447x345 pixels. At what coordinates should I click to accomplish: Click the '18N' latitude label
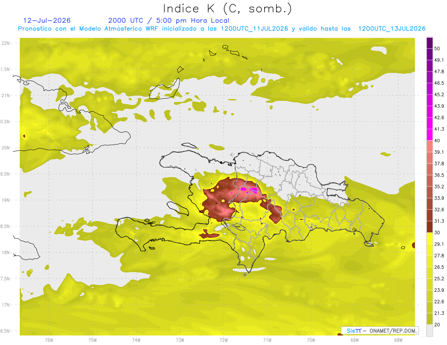(x=6, y=252)
